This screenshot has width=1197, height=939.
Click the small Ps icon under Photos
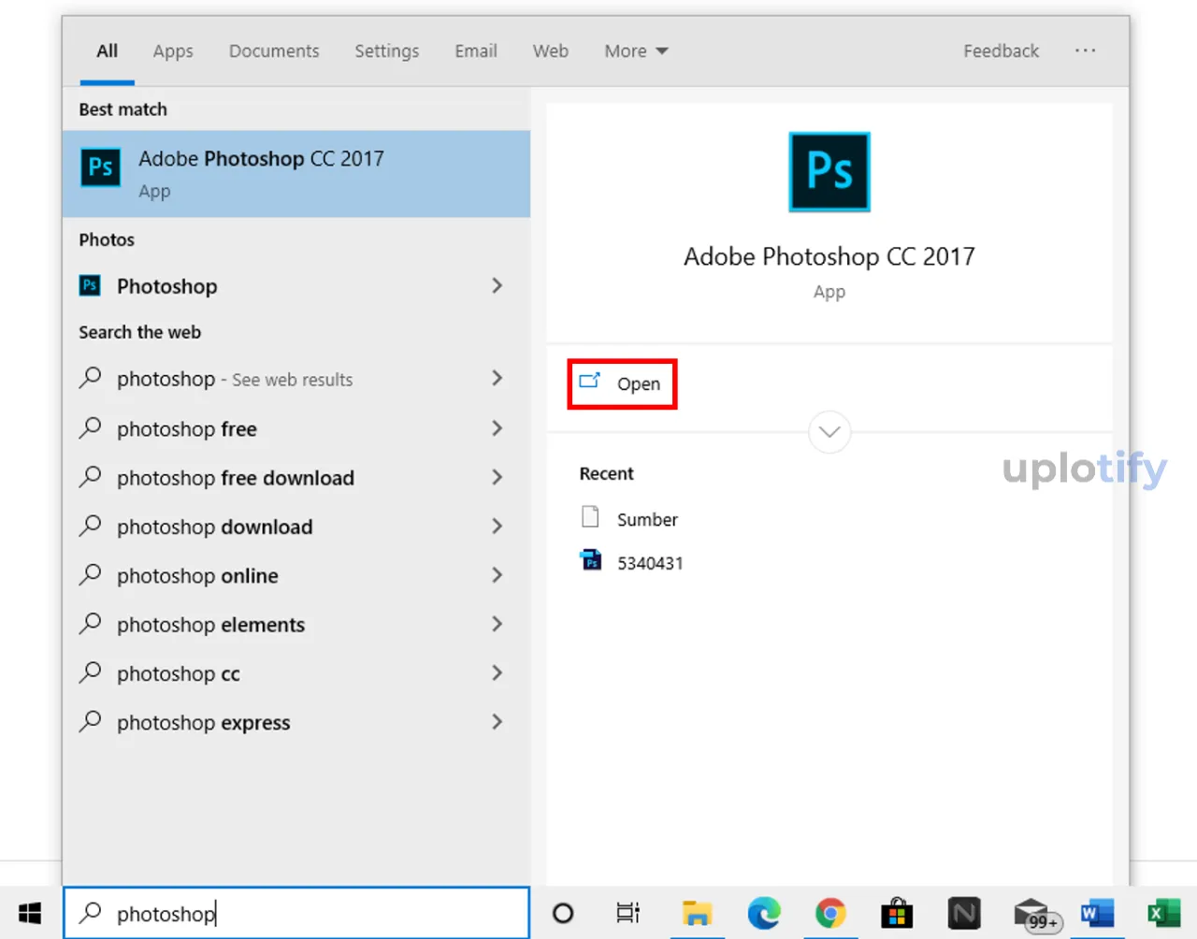coord(90,285)
